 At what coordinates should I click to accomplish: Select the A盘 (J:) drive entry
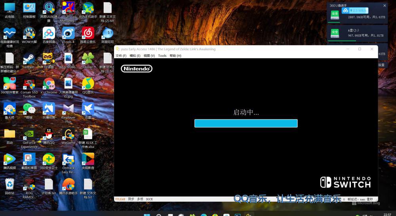point(357,33)
